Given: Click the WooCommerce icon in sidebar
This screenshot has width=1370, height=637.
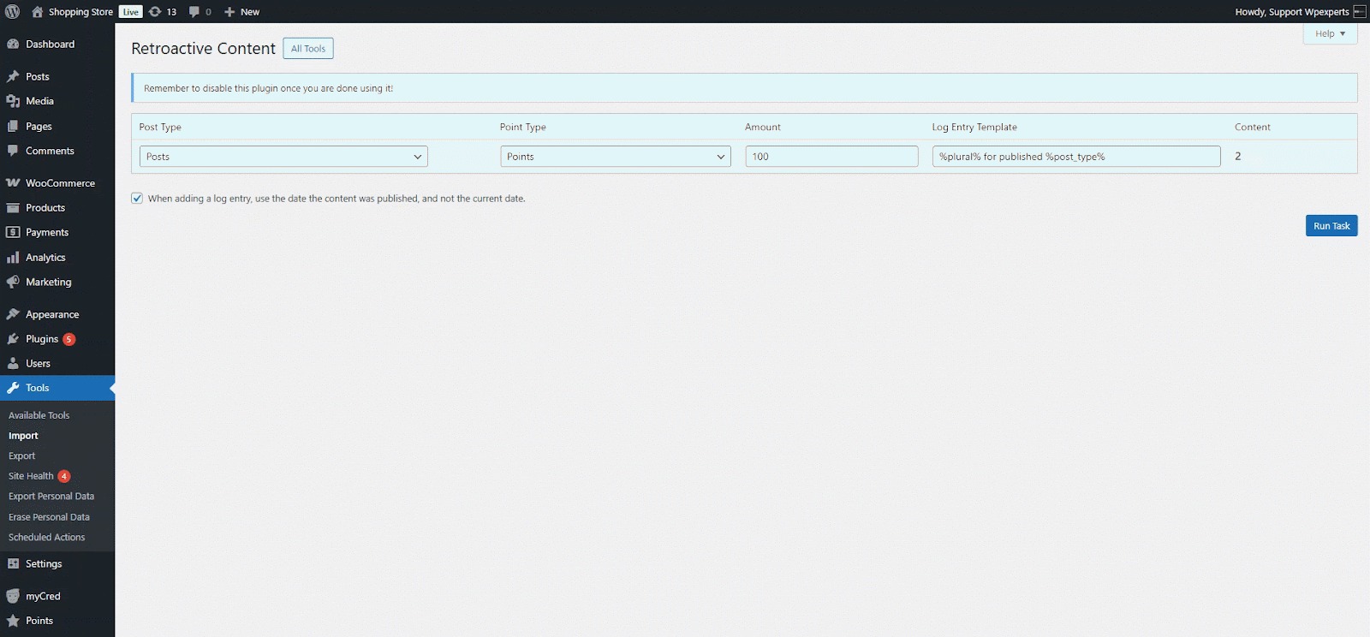Looking at the screenshot, I should coord(13,183).
